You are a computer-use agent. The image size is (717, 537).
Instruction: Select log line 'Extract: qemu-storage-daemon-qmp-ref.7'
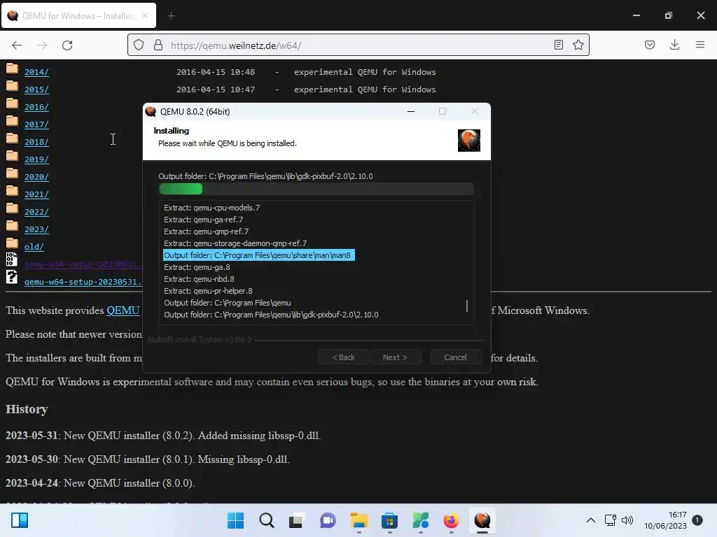tap(235, 243)
